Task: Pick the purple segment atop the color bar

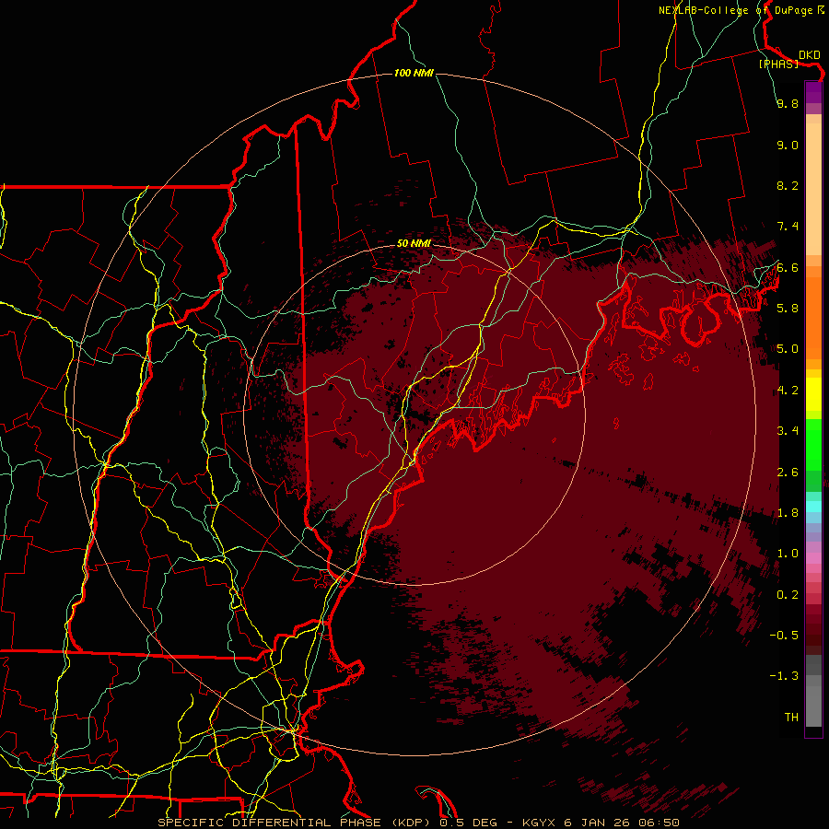Action: 813,92
